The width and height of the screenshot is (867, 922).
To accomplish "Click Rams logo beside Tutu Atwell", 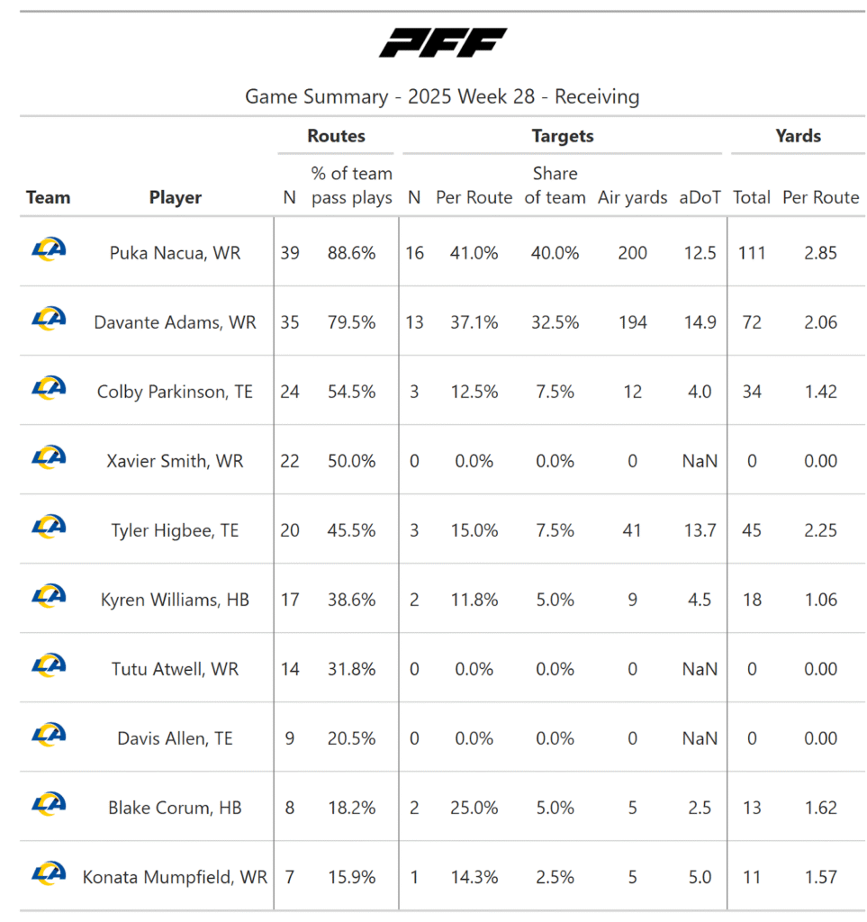I will tap(49, 665).
